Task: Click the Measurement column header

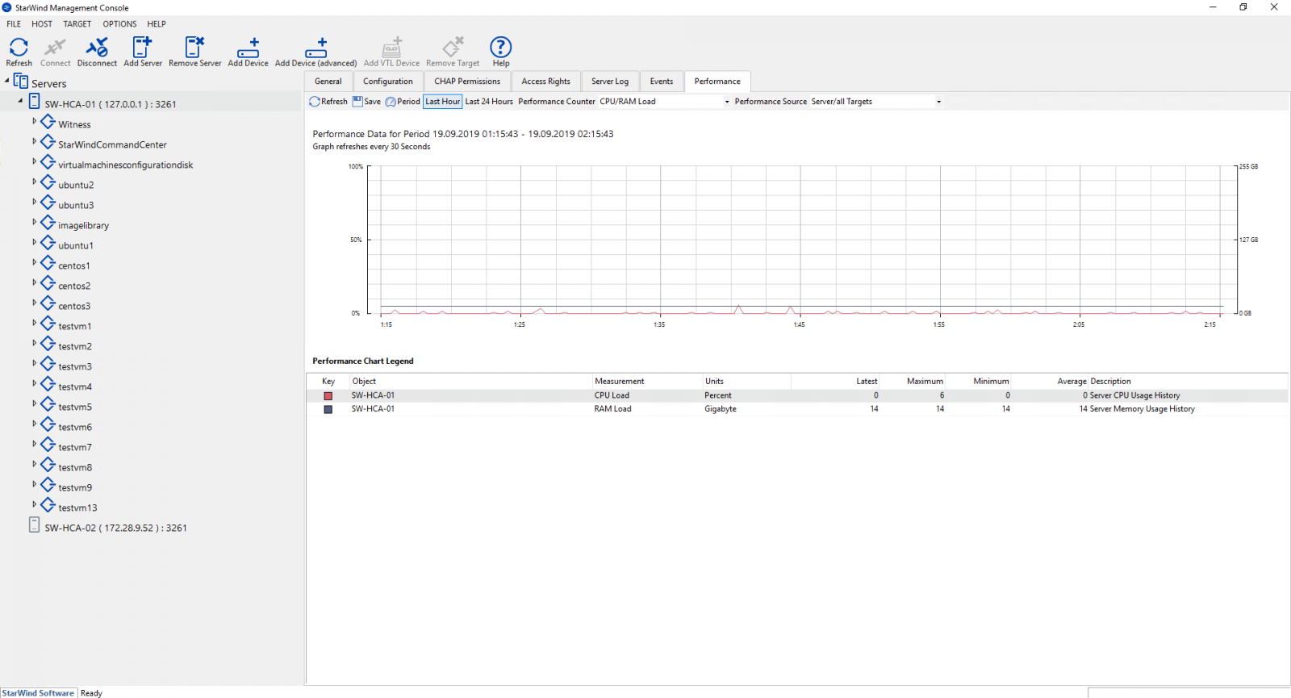Action: pos(620,382)
